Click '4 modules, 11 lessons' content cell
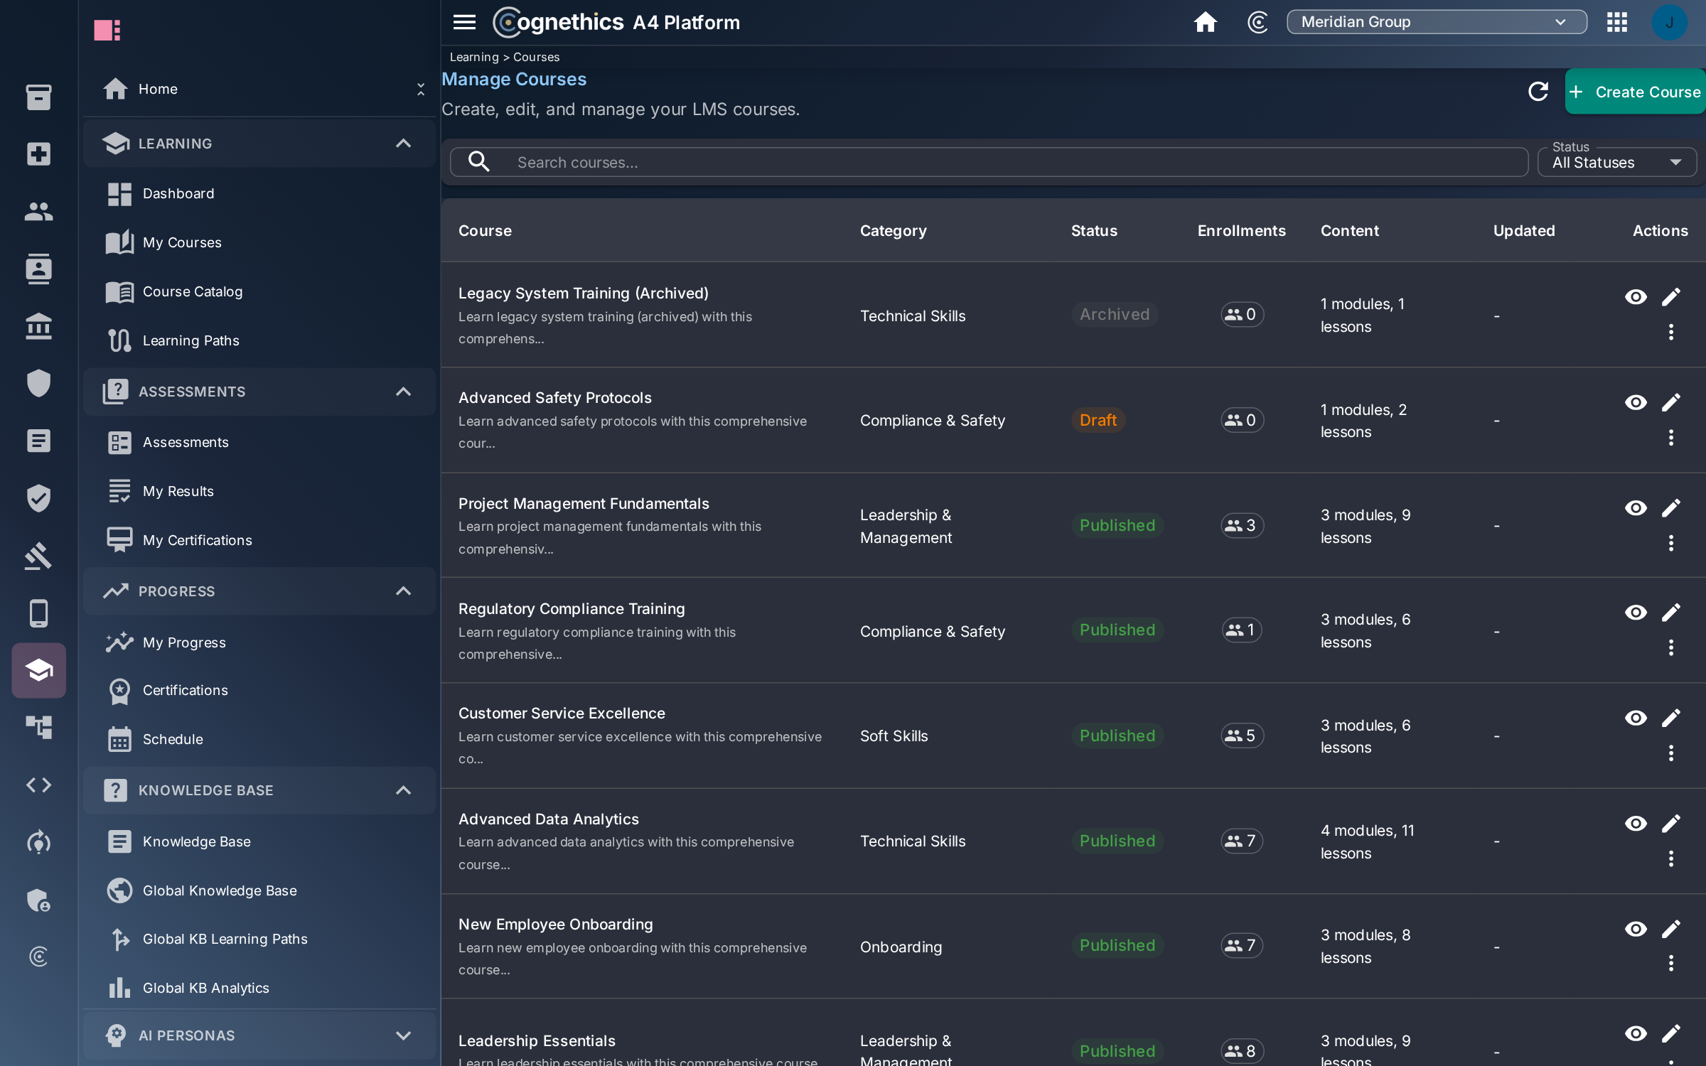The width and height of the screenshot is (1706, 1066). (1367, 841)
